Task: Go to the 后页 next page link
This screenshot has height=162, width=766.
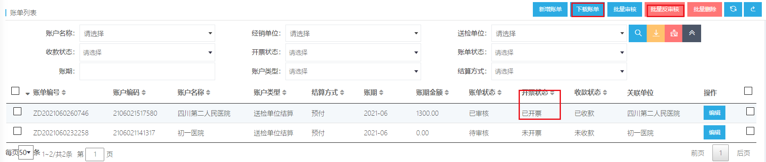Action: pyautogui.click(x=743, y=153)
